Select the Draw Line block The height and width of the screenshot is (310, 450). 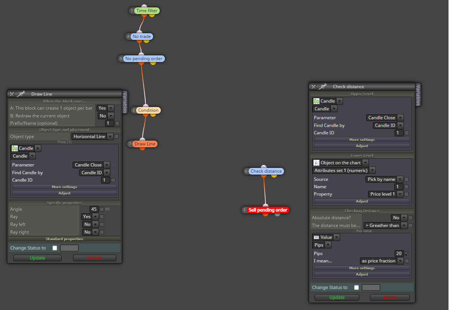[145, 144]
